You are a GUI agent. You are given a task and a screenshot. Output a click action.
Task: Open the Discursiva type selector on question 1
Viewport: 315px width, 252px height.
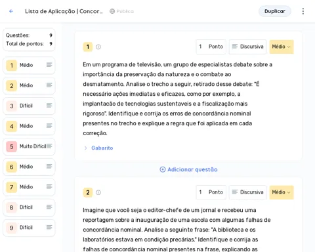[248, 47]
